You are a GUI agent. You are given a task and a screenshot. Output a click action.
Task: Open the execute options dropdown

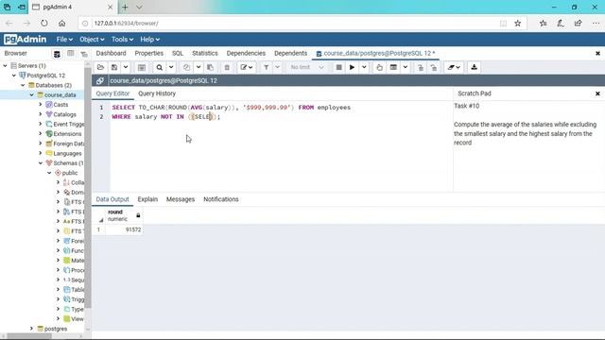click(x=364, y=67)
